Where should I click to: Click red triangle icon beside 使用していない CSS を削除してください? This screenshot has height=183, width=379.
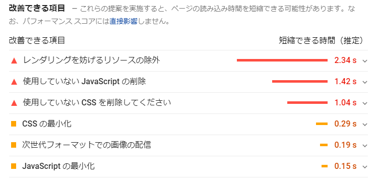(14, 103)
